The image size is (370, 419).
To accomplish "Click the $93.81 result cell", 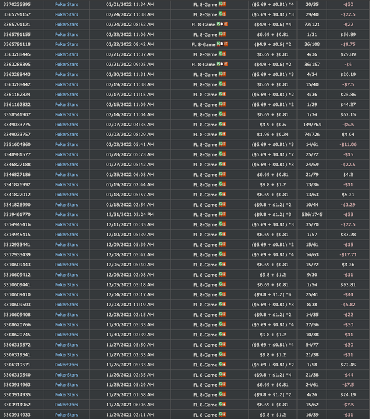I will 348,284.
